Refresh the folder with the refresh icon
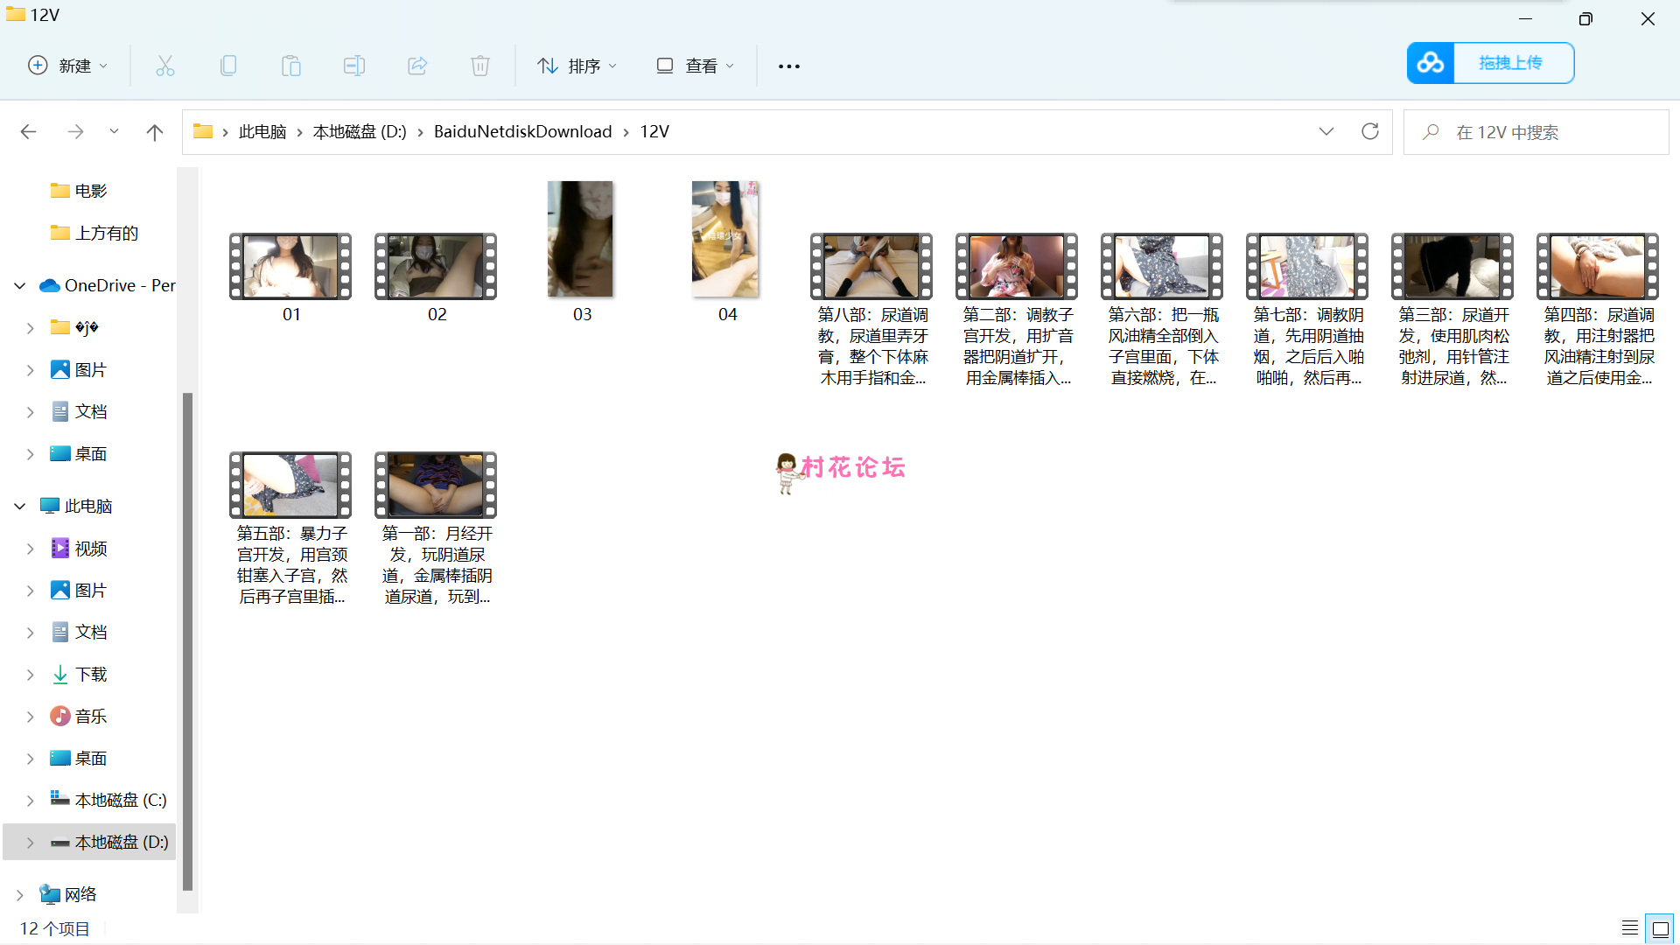The height and width of the screenshot is (945, 1680). point(1370,131)
